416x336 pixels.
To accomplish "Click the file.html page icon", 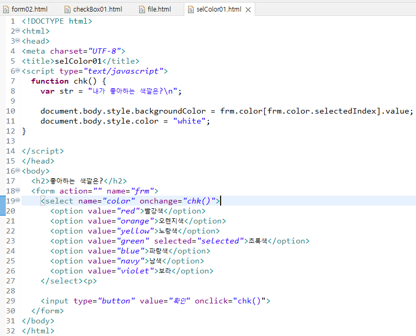I will click(142, 9).
